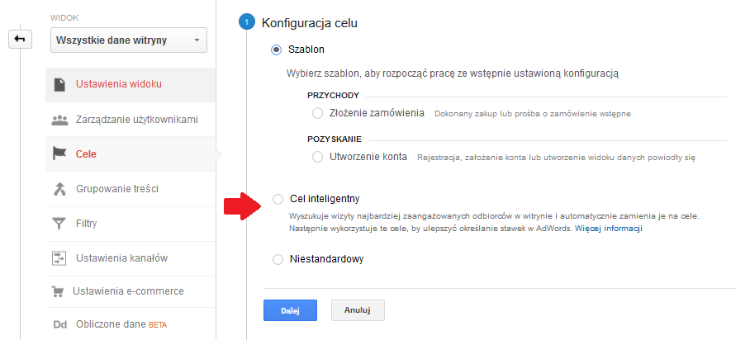Click the document icon for Ustawienia widoku

click(x=59, y=85)
